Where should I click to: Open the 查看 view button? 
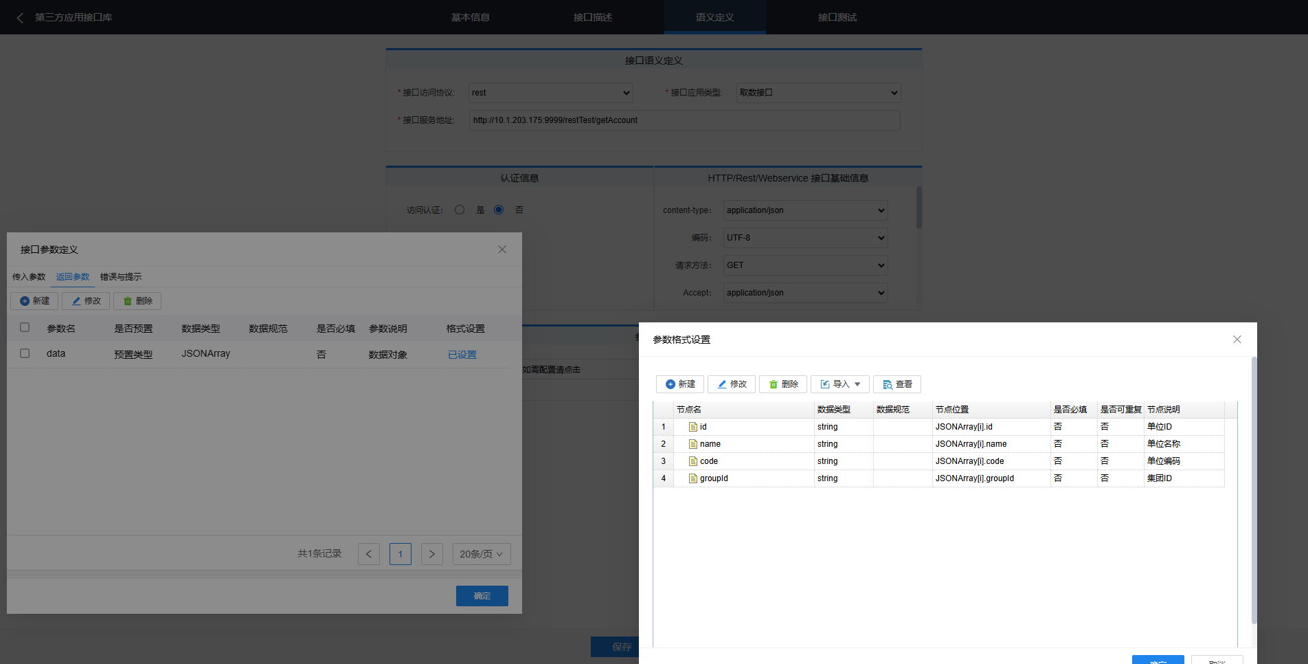point(897,384)
